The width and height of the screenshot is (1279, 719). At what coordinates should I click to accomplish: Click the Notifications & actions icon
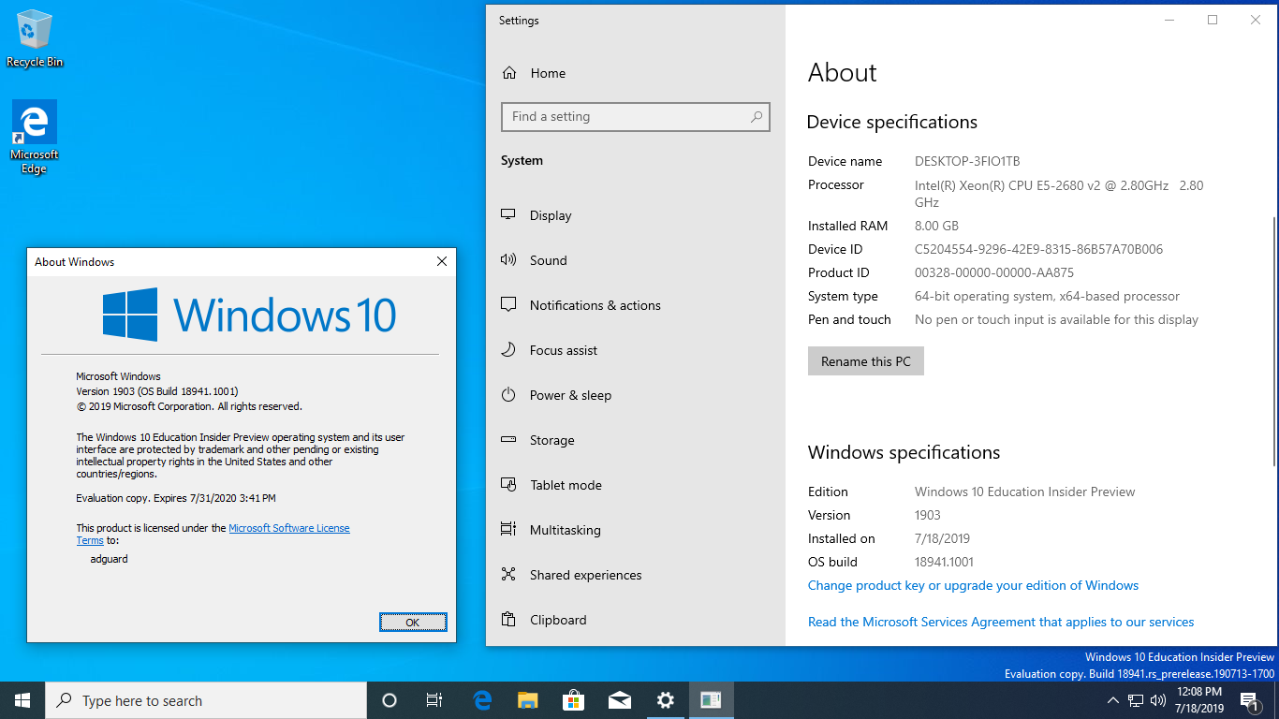tap(508, 305)
